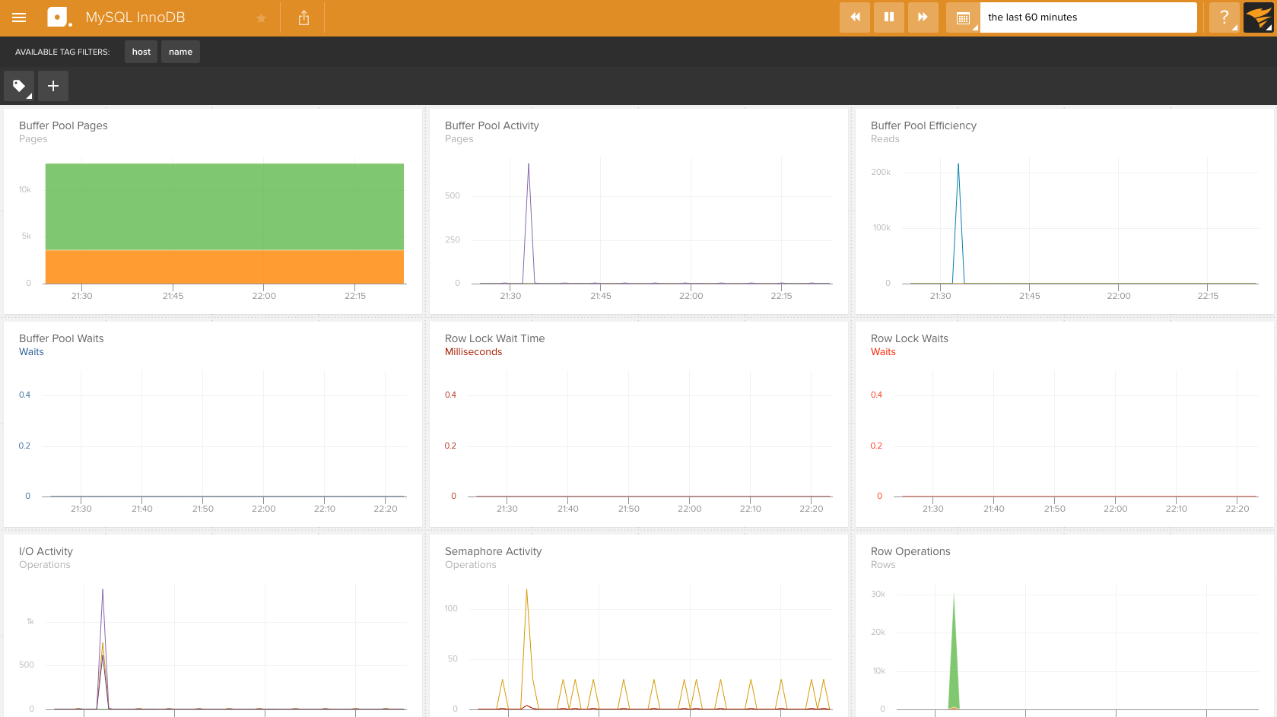Click the blue spike in Buffer Pool Efficiency
Viewport: 1277px width, 717px height.
coord(958,223)
